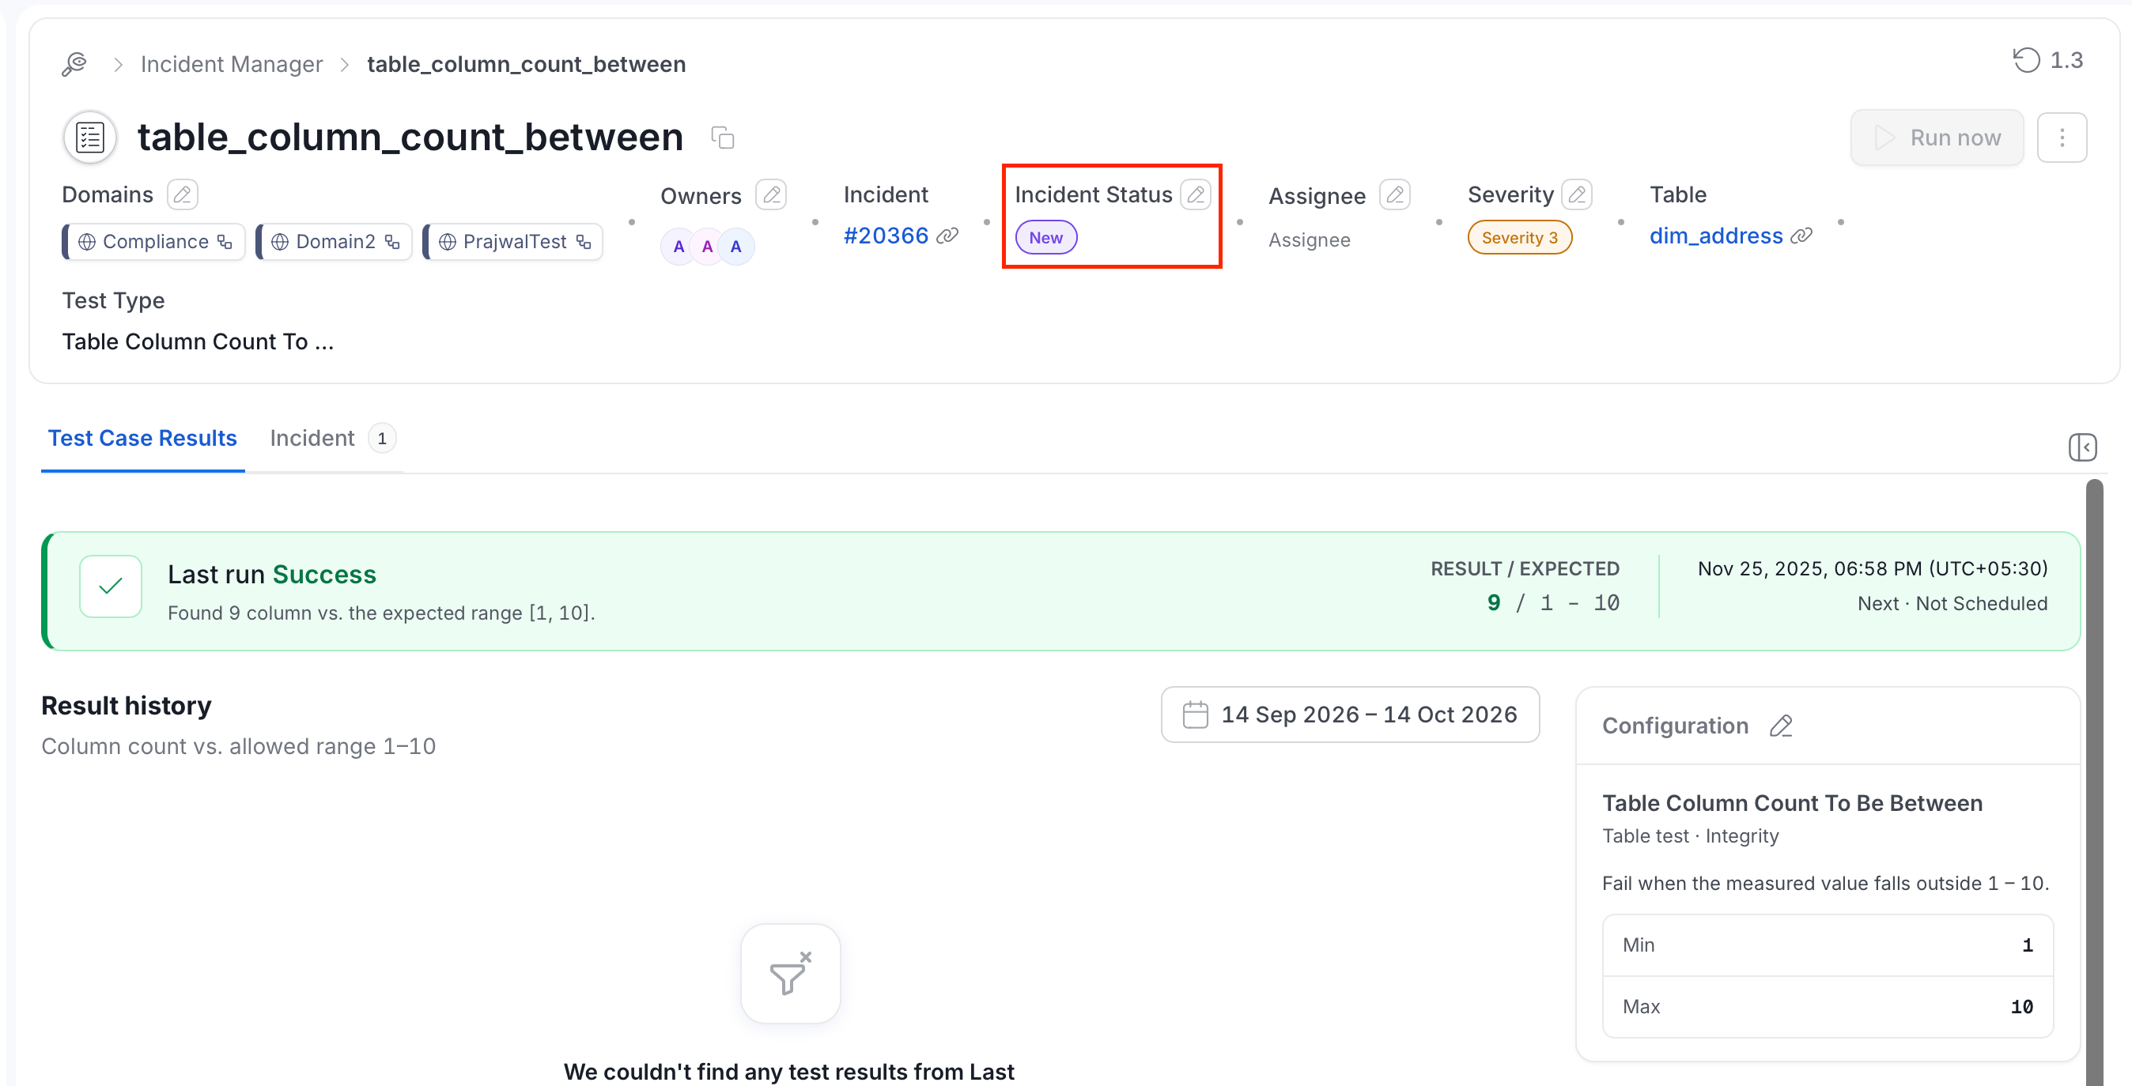Open the PrajwalTest domain tag
The width and height of the screenshot is (2132, 1086).
[513, 242]
